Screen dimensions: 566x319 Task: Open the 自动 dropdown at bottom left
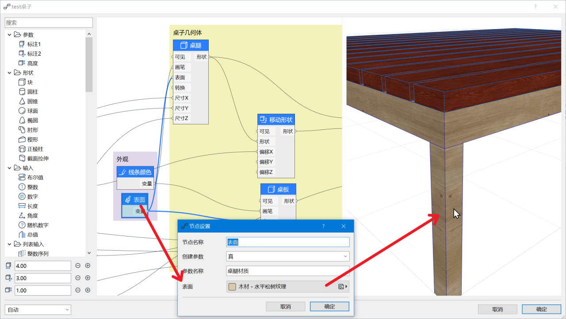click(38, 309)
